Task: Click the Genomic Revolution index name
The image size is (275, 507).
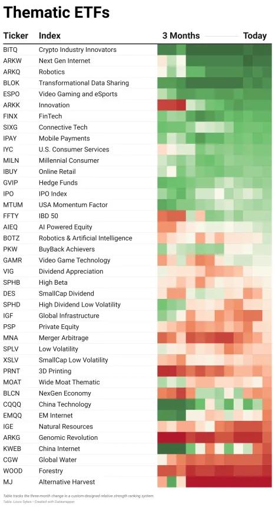Action: [68, 437]
